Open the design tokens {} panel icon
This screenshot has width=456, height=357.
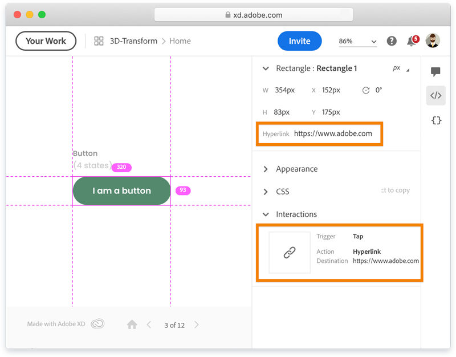tap(436, 120)
